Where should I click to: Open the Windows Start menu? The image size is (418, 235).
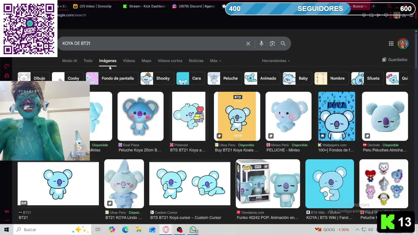click(6, 230)
